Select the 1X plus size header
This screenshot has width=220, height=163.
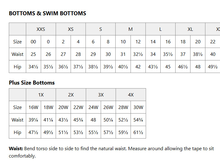coord(41,95)
